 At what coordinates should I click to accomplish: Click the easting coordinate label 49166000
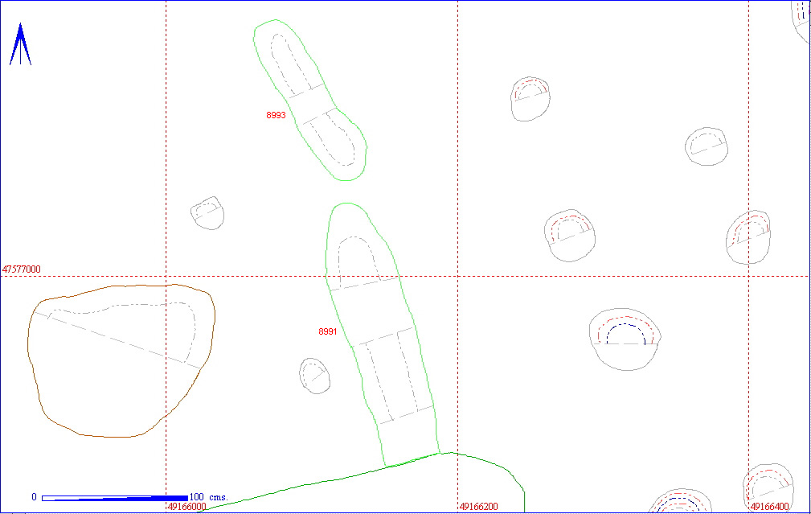click(x=186, y=506)
